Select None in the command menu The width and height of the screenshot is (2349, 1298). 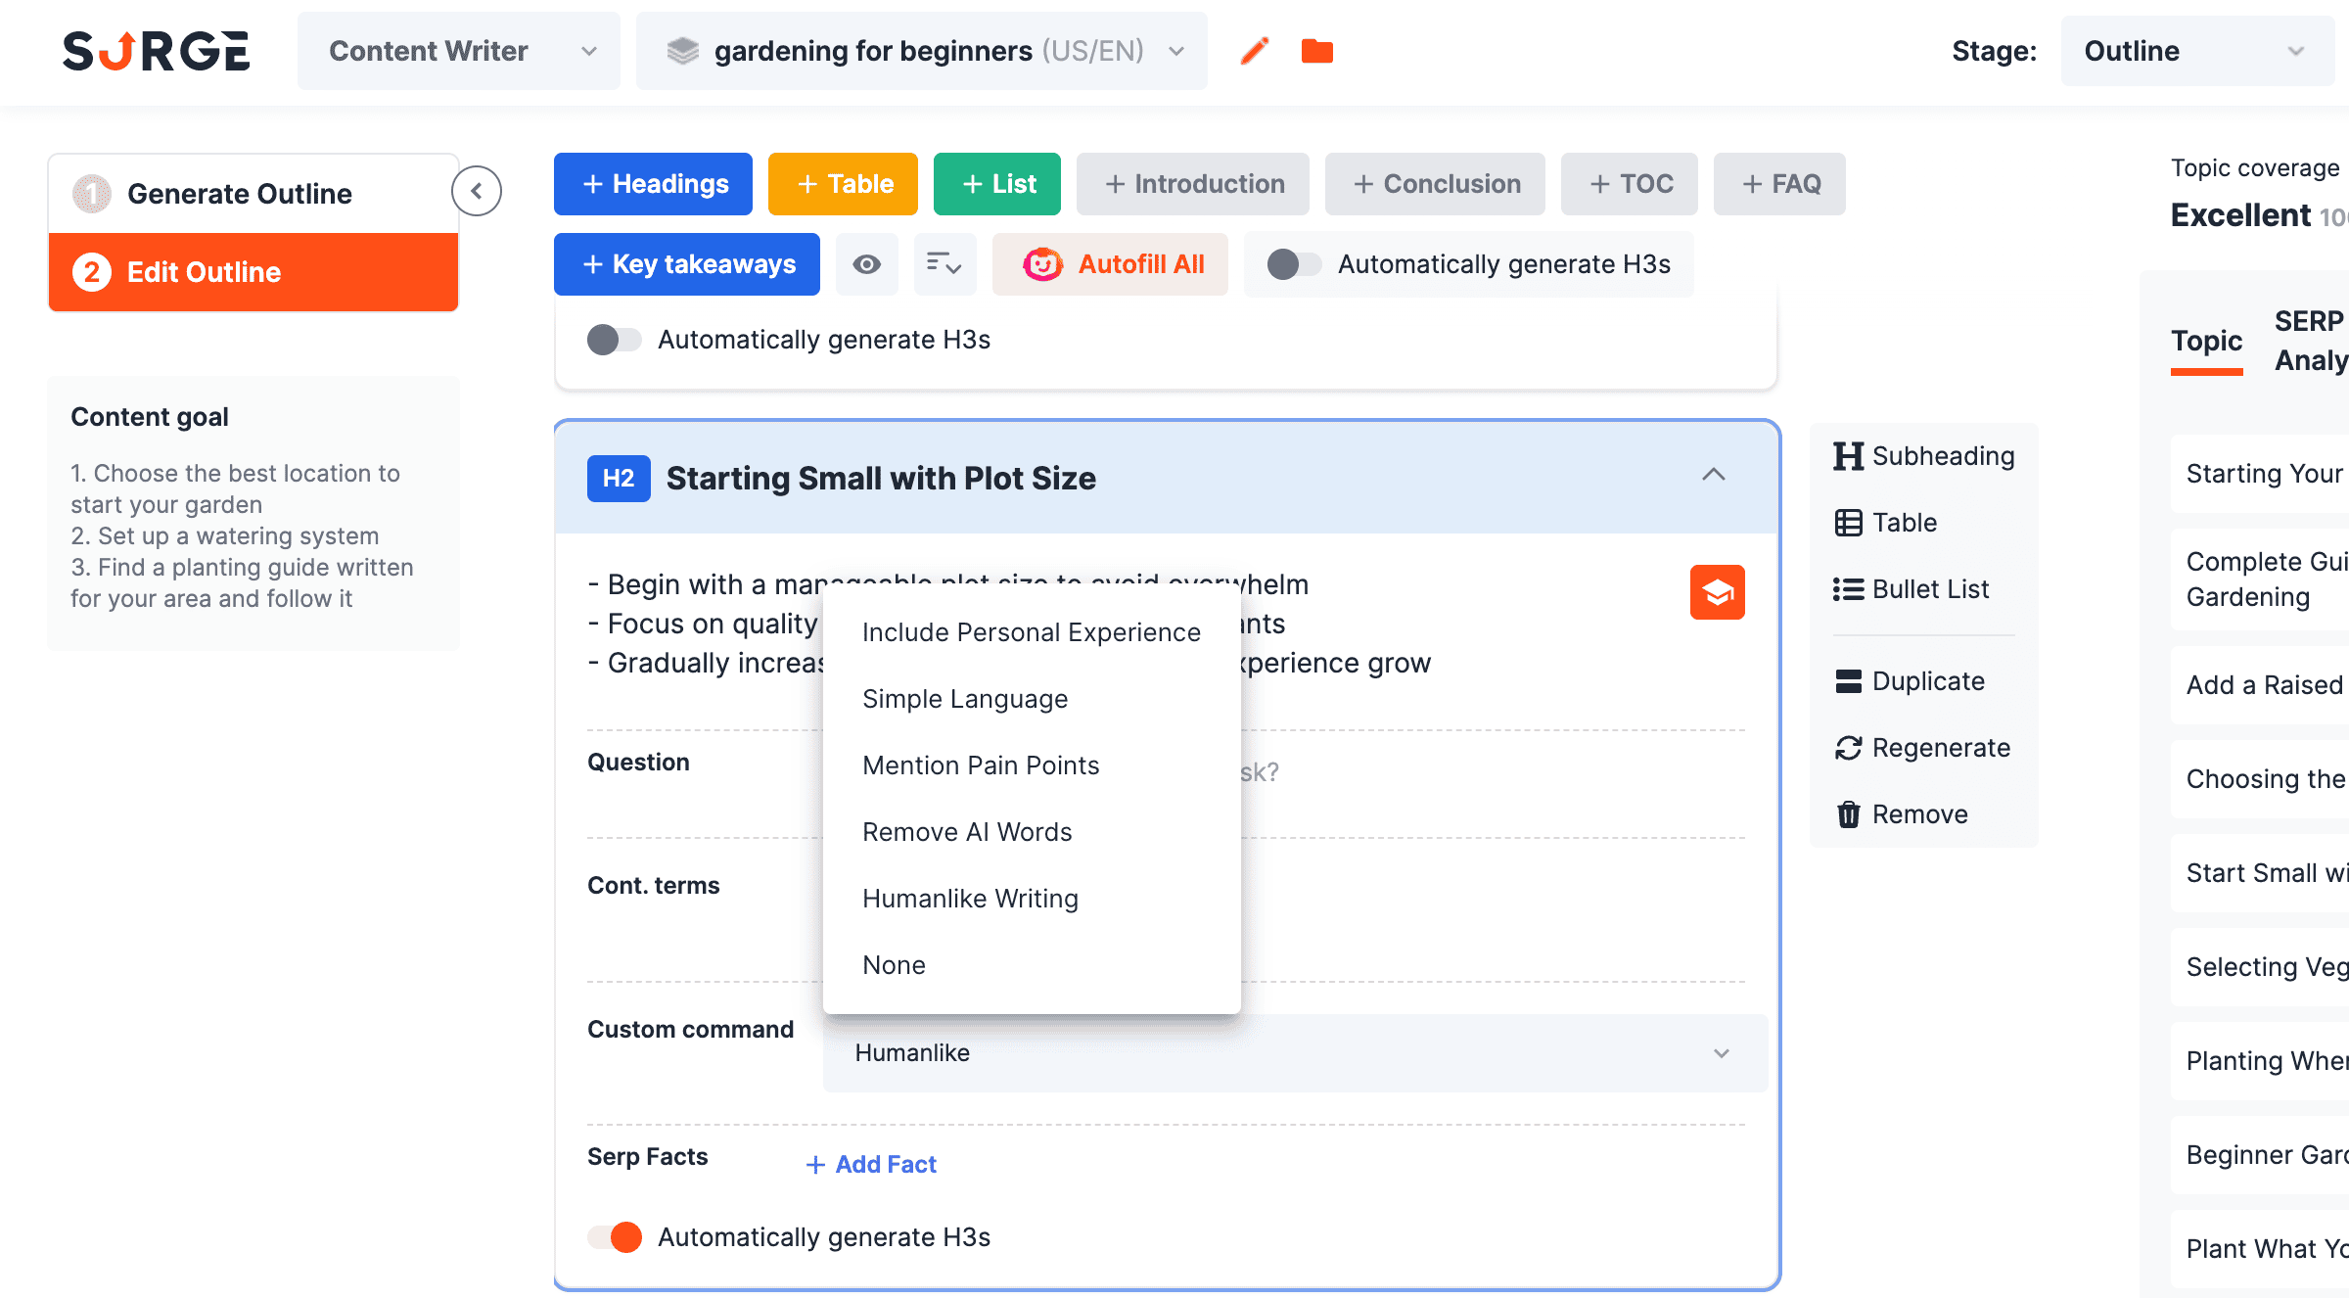pyautogui.click(x=1032, y=965)
